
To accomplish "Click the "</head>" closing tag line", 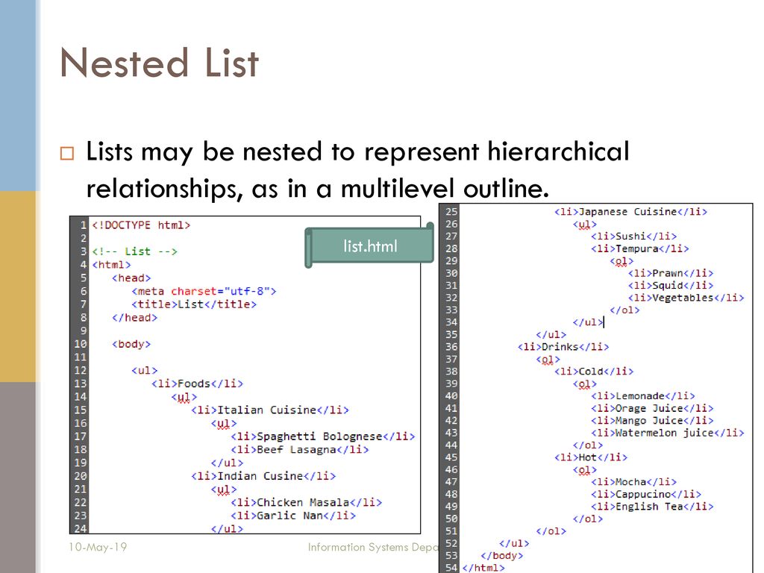I will tap(134, 318).
